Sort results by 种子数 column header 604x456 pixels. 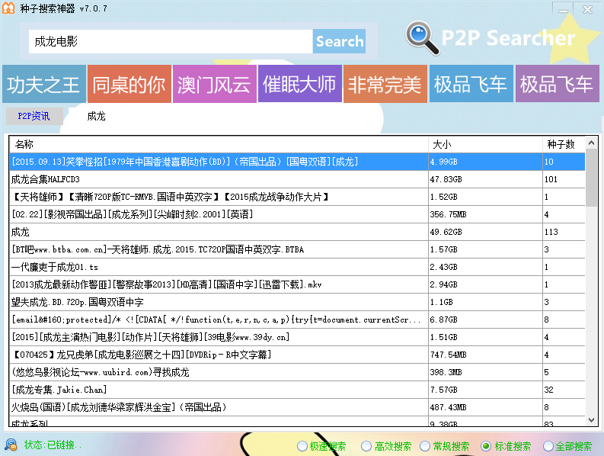coord(564,144)
